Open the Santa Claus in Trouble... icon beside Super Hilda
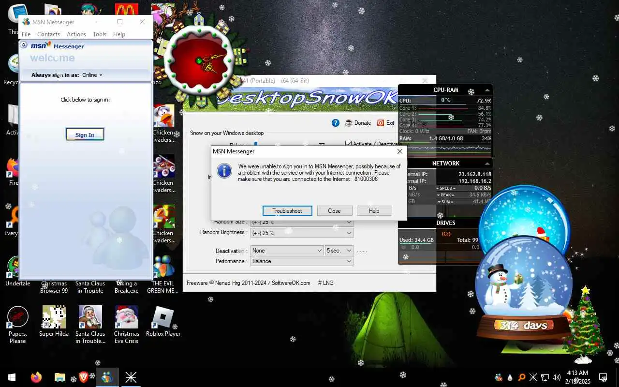This screenshot has width=619, height=387. [90, 324]
